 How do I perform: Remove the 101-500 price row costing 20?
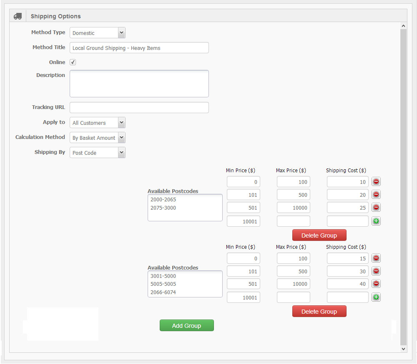coord(376,194)
